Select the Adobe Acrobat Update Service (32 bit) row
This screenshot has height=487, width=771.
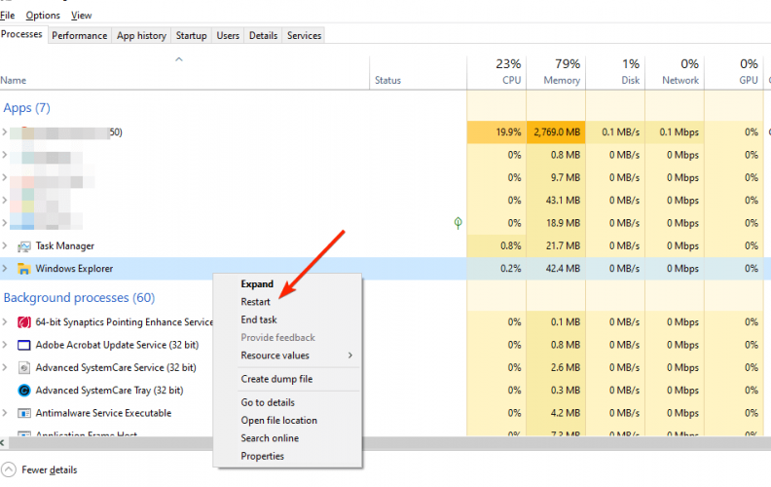pos(117,345)
